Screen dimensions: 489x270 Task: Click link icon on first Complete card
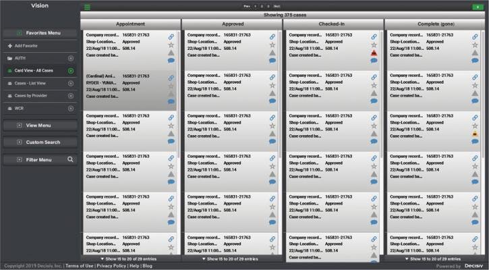tap(475, 36)
